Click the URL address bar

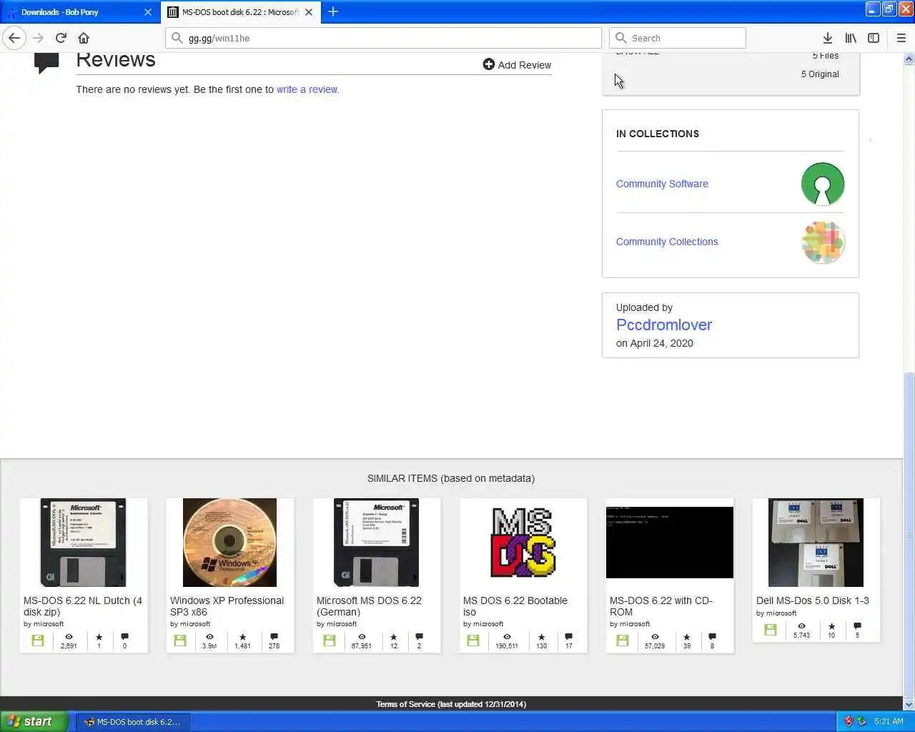pos(383,38)
